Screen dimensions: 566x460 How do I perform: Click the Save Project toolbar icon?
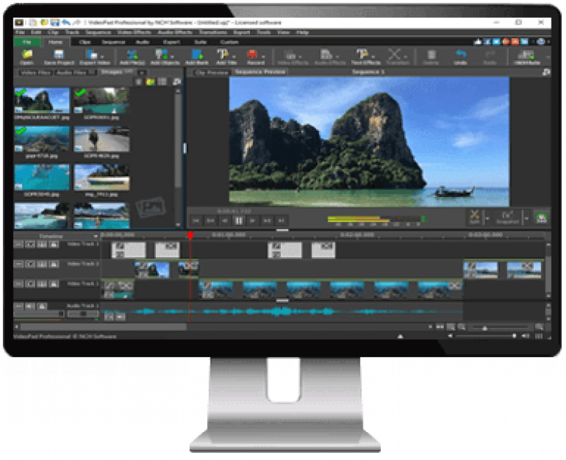pyautogui.click(x=59, y=57)
